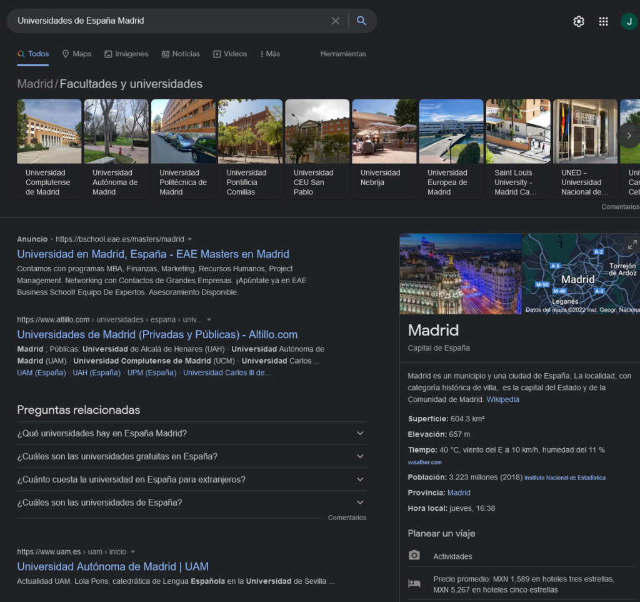Expand '¿Cuáles son las universidades de España?'

pyautogui.click(x=192, y=503)
